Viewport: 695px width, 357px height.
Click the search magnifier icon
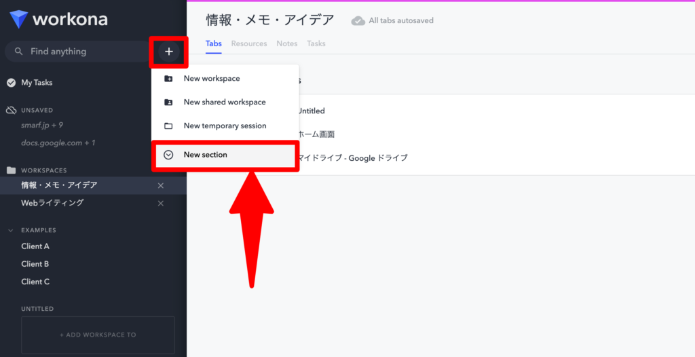[x=18, y=52]
